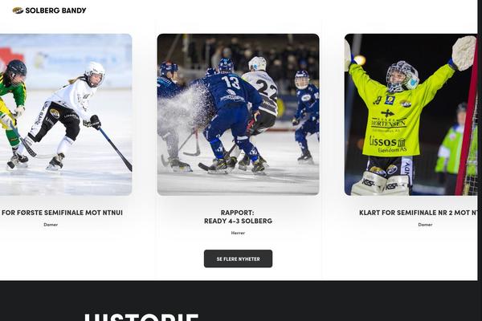Click the HISTORIE section heading

click(x=141, y=317)
